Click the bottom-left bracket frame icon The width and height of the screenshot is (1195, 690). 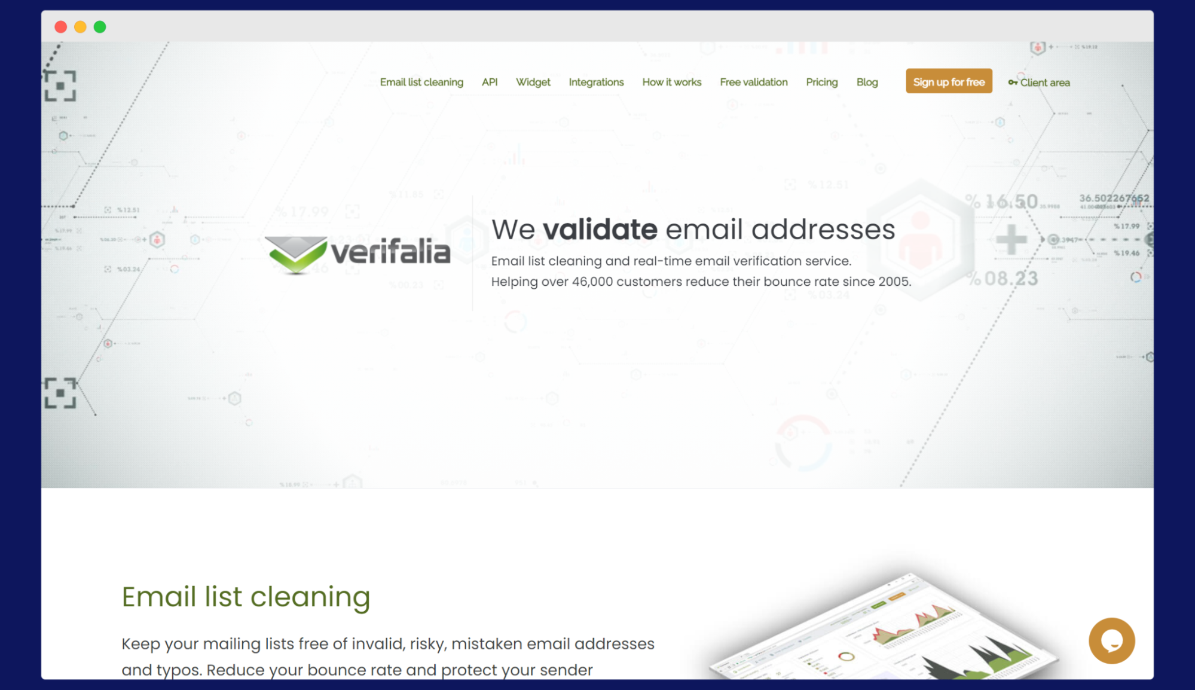click(61, 393)
